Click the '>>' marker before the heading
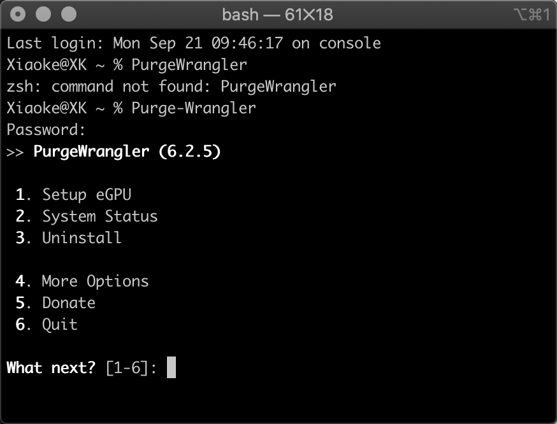This screenshot has width=557, height=424. [15, 152]
